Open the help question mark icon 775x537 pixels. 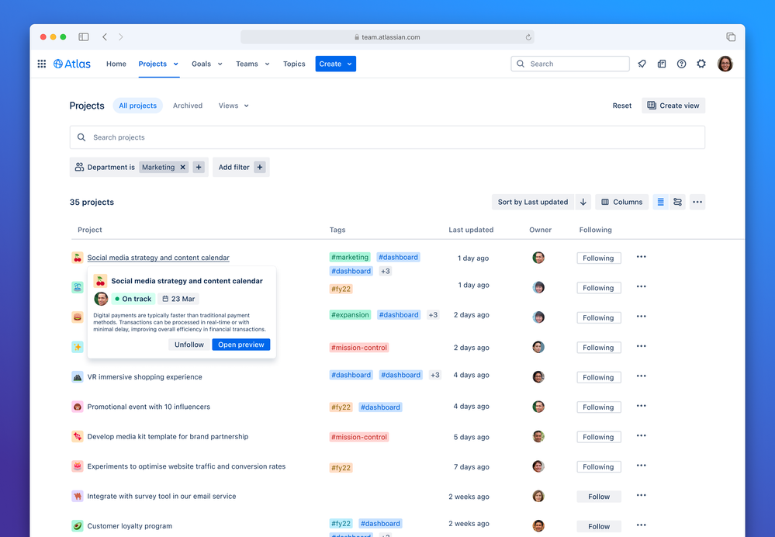coord(681,64)
